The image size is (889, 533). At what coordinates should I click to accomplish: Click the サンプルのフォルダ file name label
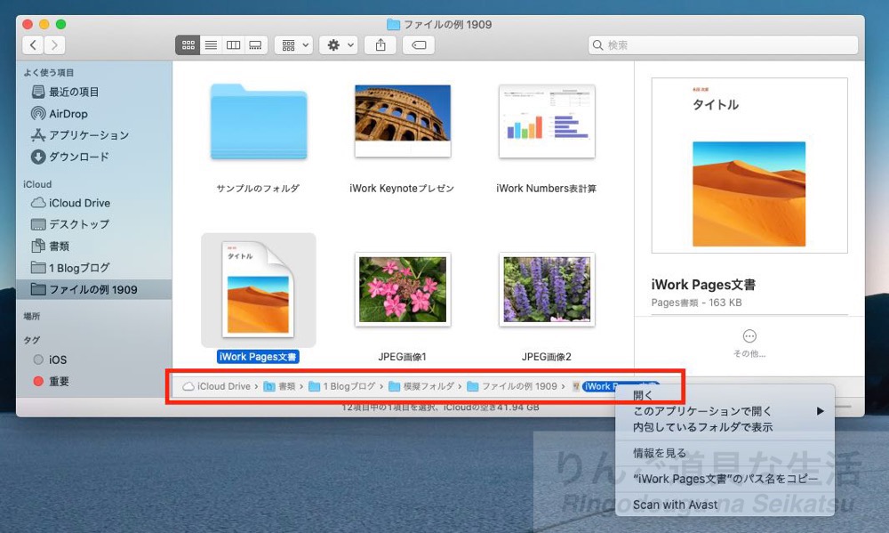click(258, 189)
